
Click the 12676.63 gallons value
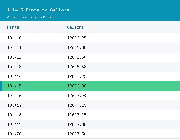pyautogui.click(x=77, y=67)
